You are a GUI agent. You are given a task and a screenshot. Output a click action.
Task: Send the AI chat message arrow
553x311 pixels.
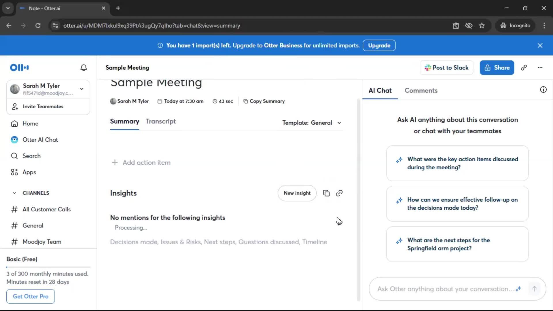coord(534,289)
